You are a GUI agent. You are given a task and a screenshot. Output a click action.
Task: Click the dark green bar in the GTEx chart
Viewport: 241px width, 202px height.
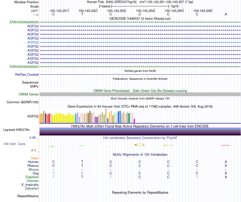129,118
